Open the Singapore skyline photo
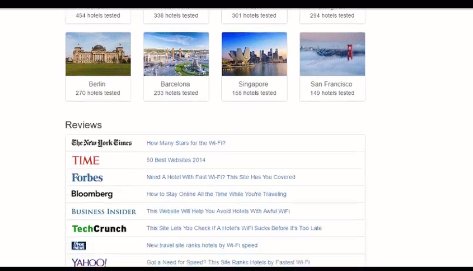 (254, 54)
